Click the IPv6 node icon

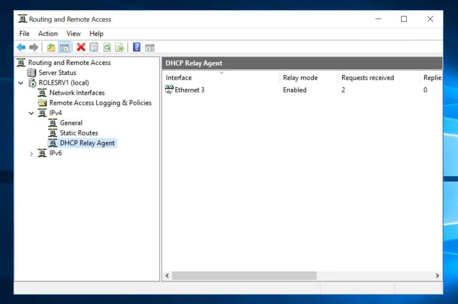pyautogui.click(x=42, y=153)
